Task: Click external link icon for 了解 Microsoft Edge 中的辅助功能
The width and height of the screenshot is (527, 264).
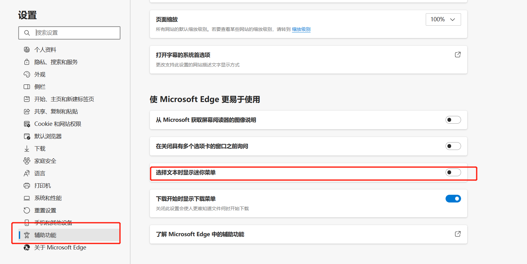Action: click(x=458, y=234)
